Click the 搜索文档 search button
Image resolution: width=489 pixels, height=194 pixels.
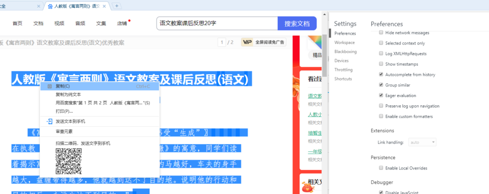pos(297,24)
